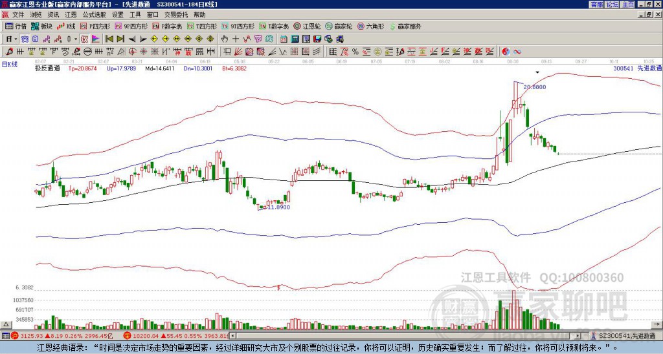
Task: Open the 板块 sector panel
Action: coord(42,26)
